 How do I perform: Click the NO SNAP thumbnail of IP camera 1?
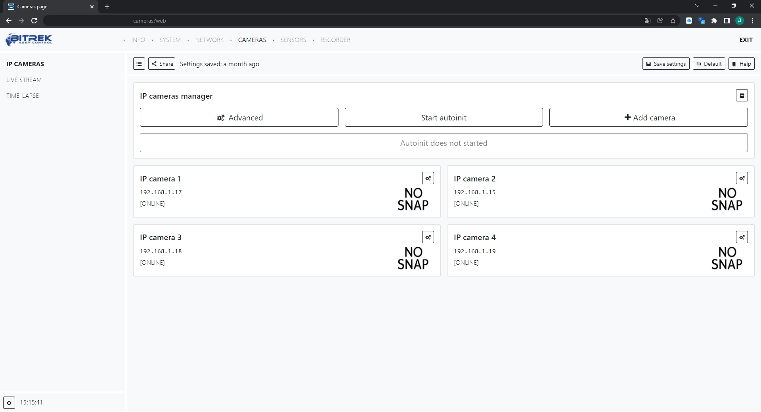click(413, 199)
